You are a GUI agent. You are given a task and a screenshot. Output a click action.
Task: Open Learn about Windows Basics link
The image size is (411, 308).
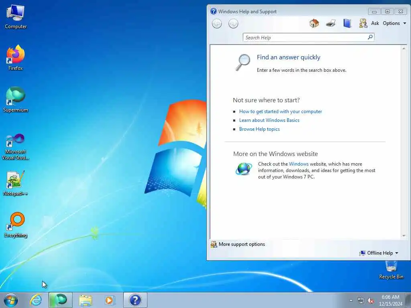click(x=269, y=120)
